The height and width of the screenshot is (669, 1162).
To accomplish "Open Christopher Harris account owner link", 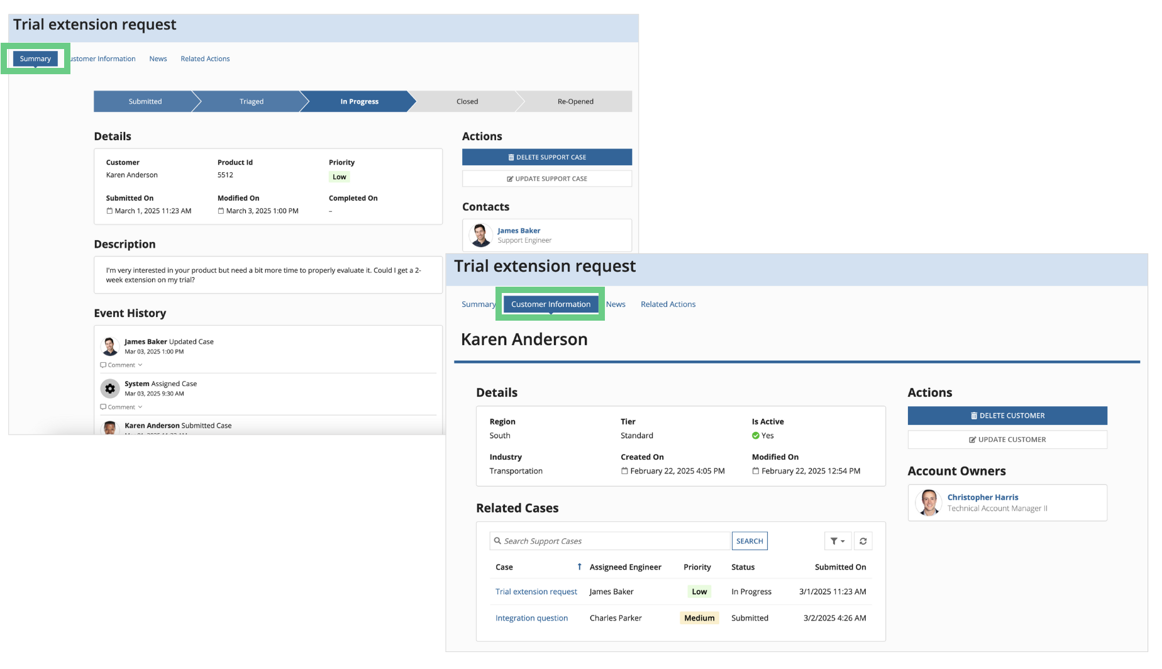I will click(x=983, y=497).
